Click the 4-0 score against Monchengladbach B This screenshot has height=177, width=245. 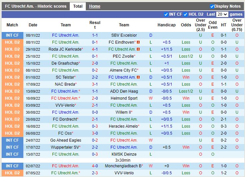tap(95, 166)
